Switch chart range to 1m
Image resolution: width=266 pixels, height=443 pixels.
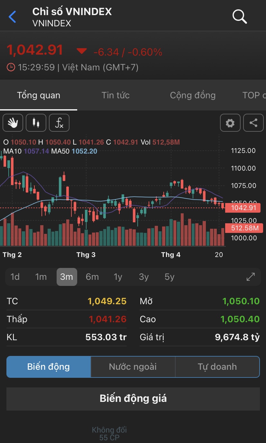coord(41,277)
